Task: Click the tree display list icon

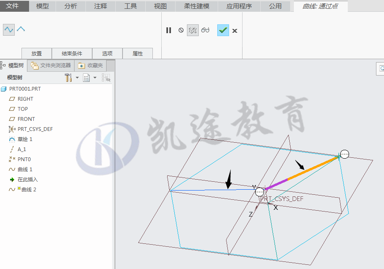Action: coord(86,78)
